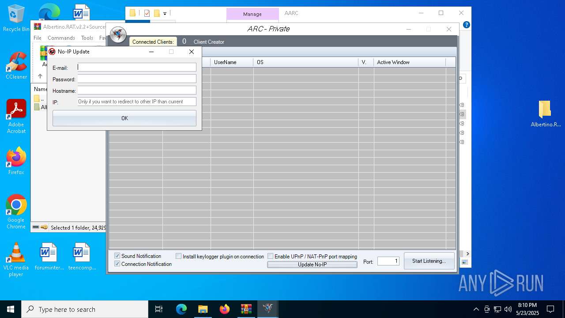Sort by Active Window column header
Viewport: 565px width, 318px height.
410,62
